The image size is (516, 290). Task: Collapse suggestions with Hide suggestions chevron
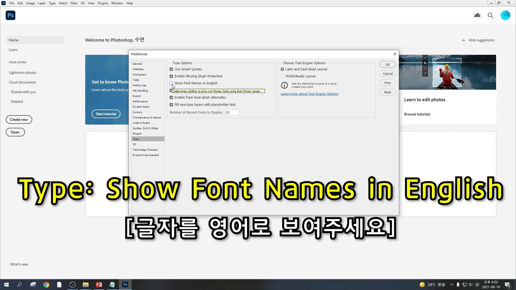pyautogui.click(x=463, y=40)
